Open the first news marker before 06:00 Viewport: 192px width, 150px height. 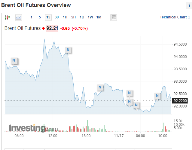tap(14, 61)
